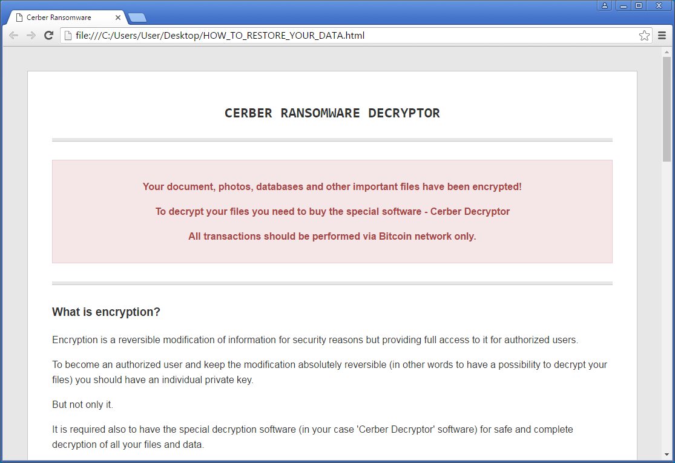675x463 pixels.
Task: Click the 'All transactions should be performed' line
Action: coord(332,236)
